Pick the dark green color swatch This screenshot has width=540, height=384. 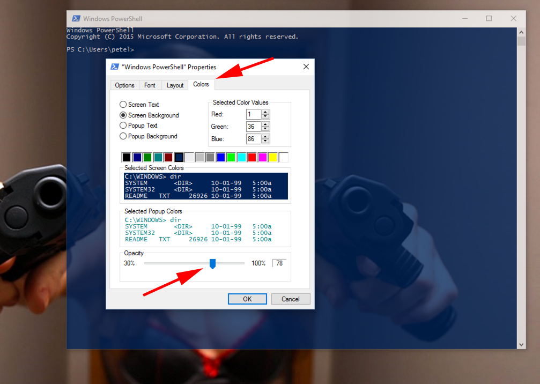(147, 157)
